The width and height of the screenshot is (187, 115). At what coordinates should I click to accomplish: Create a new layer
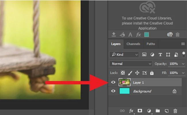tap(167, 111)
